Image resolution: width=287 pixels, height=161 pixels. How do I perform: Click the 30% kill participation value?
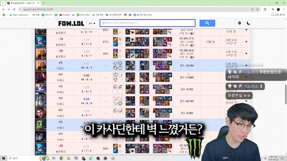pos(106,54)
